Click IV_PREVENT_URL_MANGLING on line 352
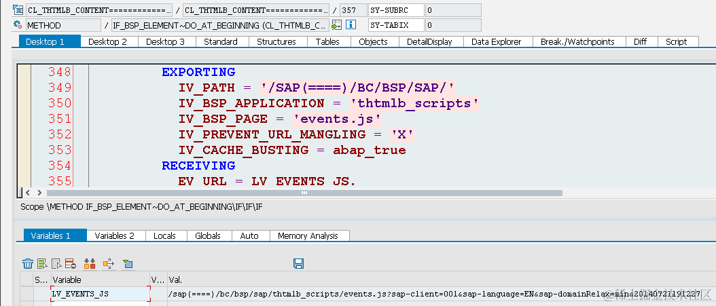Viewport: 716px width, 306px height. (272, 134)
